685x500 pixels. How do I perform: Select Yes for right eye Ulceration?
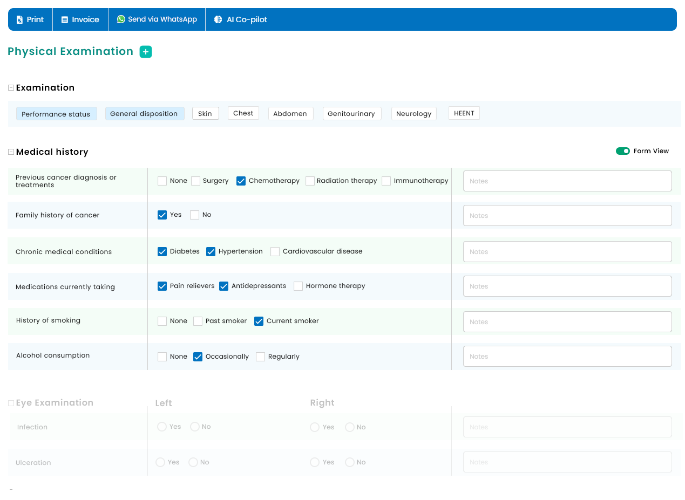tap(315, 462)
